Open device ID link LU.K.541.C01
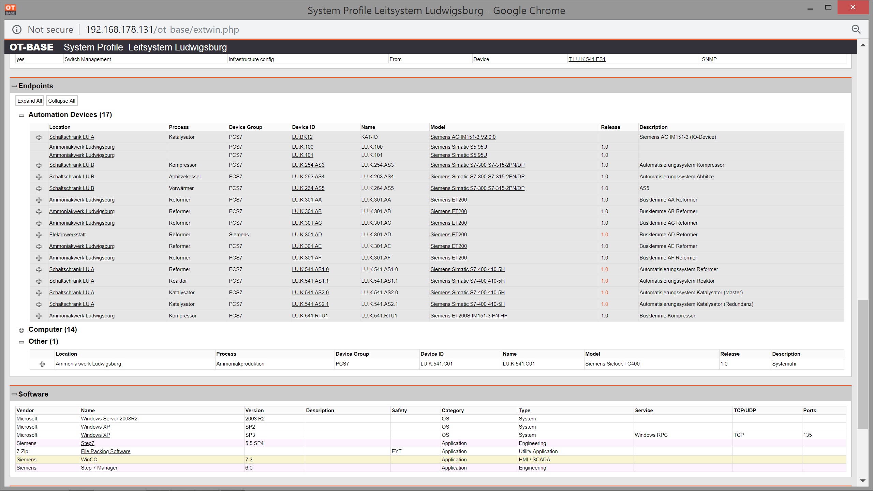This screenshot has width=873, height=491. [x=436, y=364]
